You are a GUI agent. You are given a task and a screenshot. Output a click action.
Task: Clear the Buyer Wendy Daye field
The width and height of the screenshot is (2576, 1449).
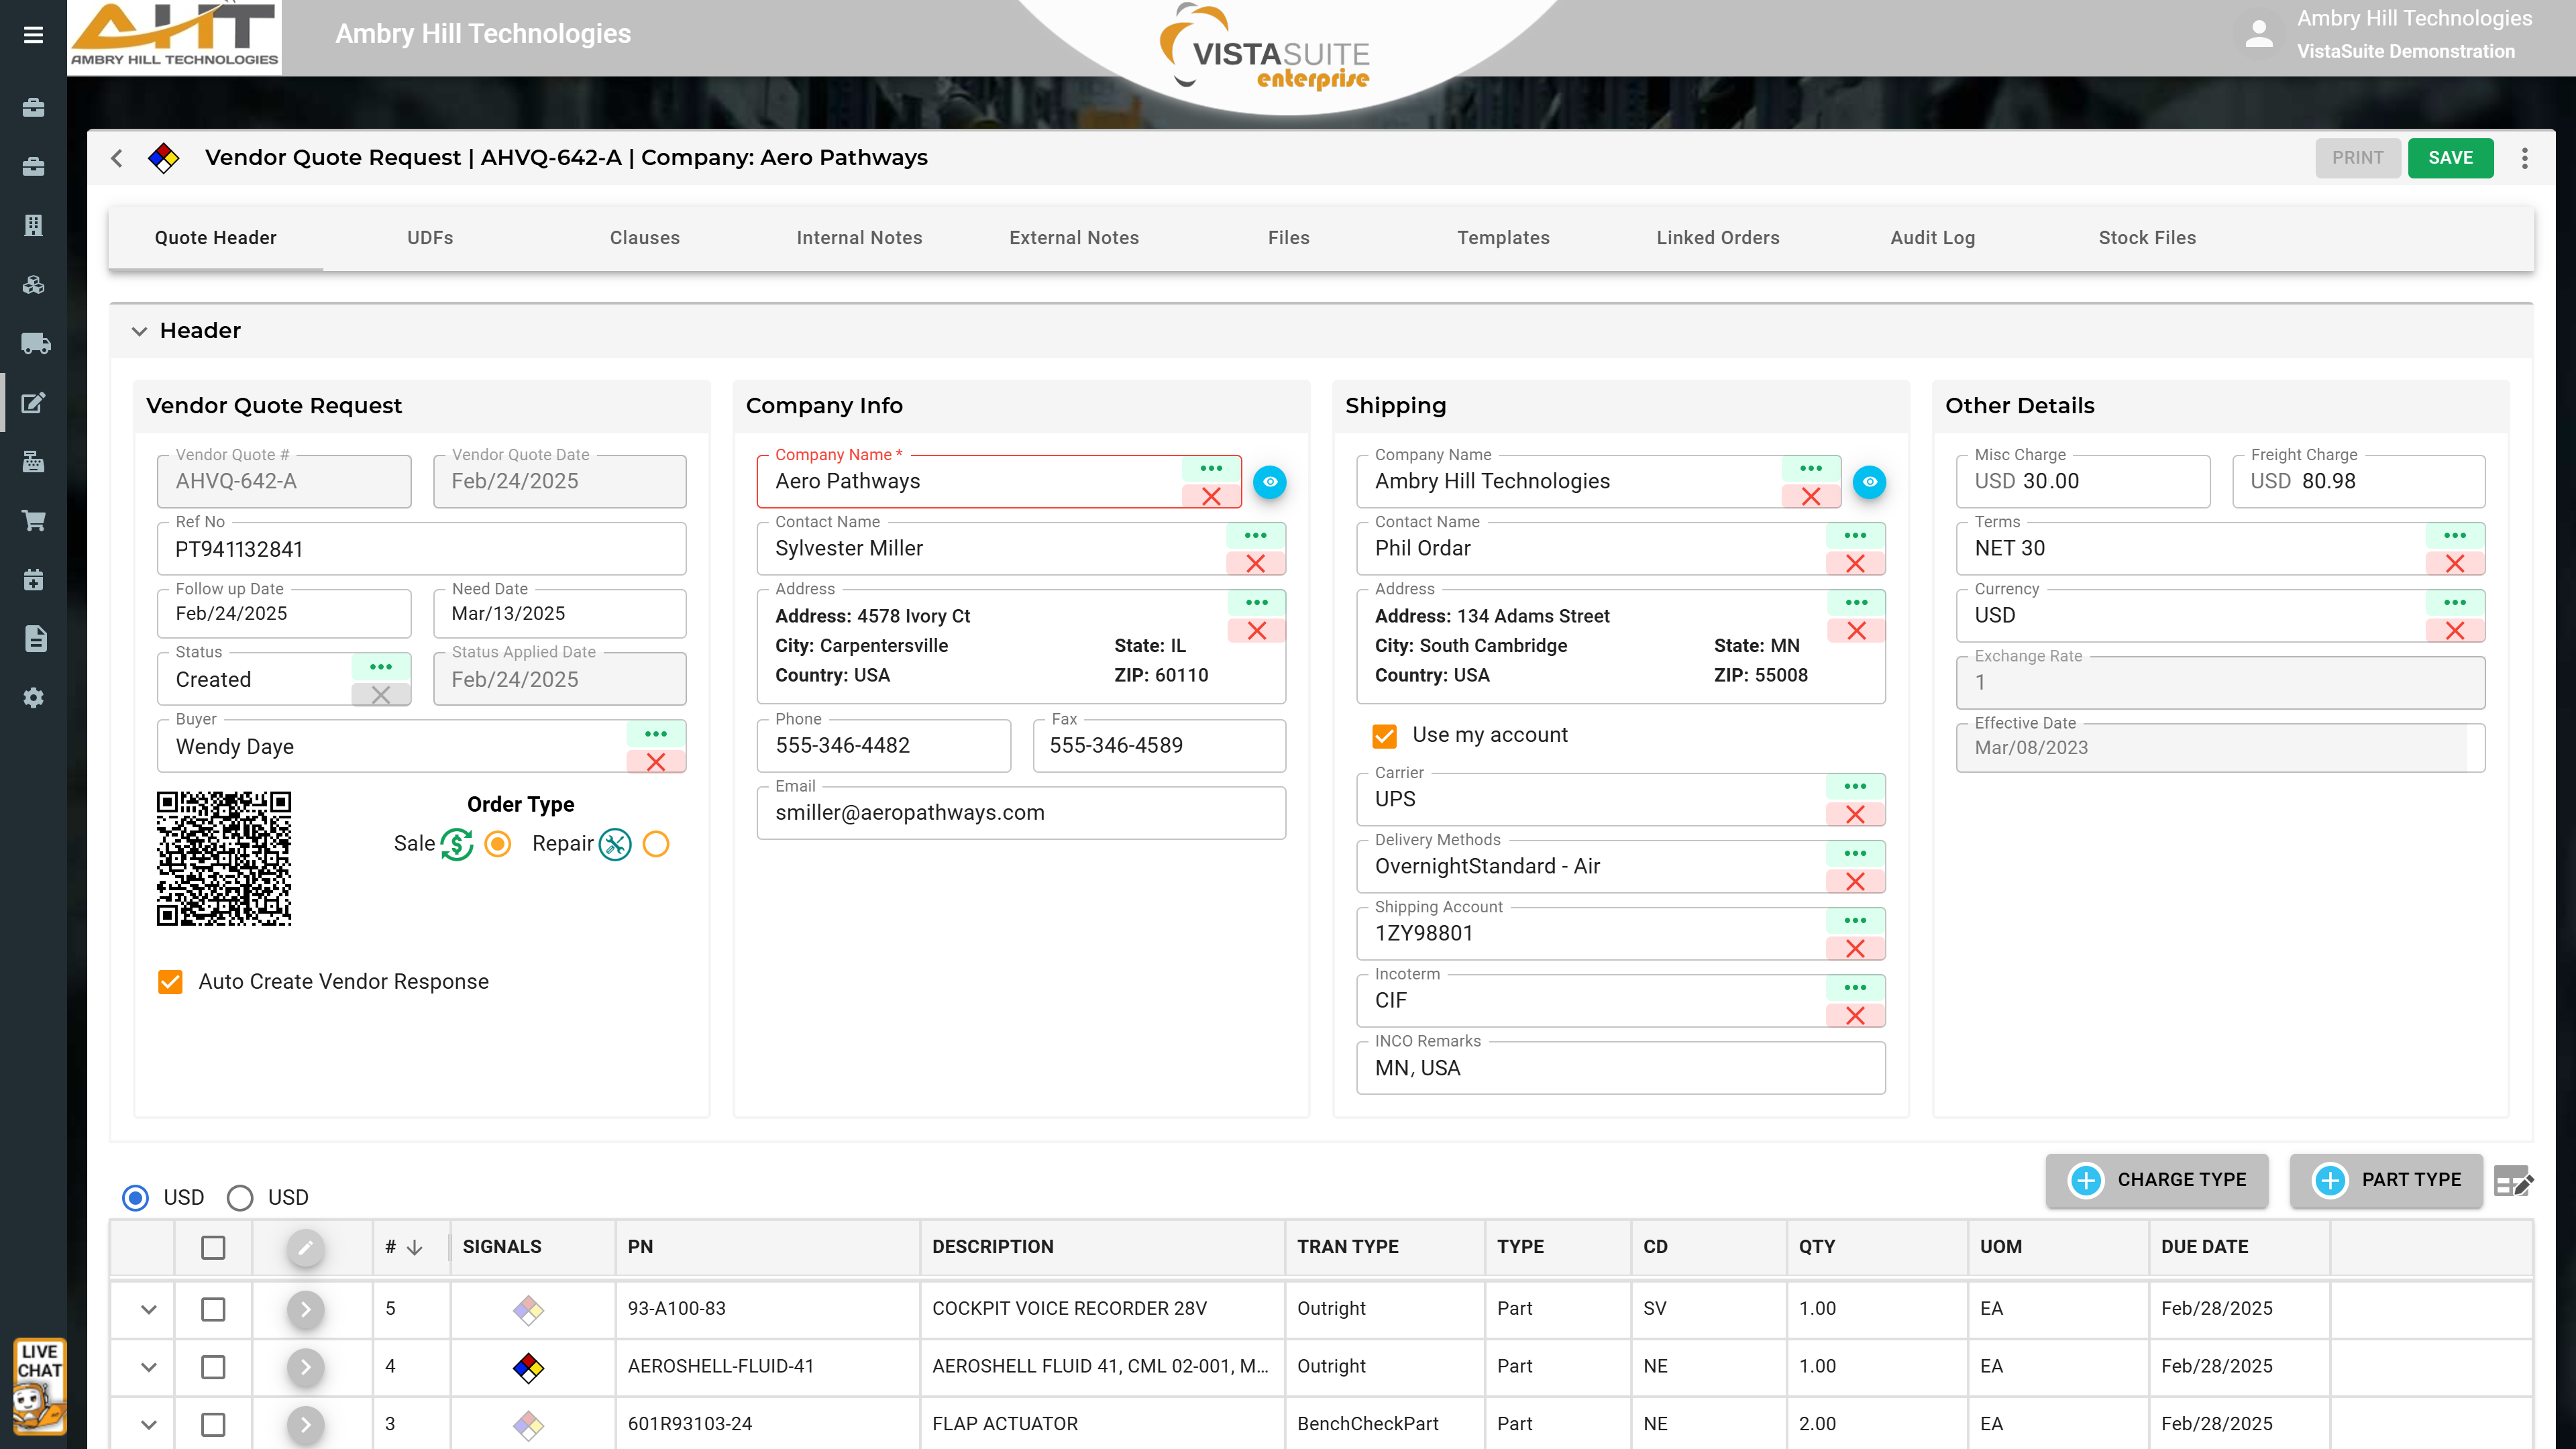[x=656, y=762]
